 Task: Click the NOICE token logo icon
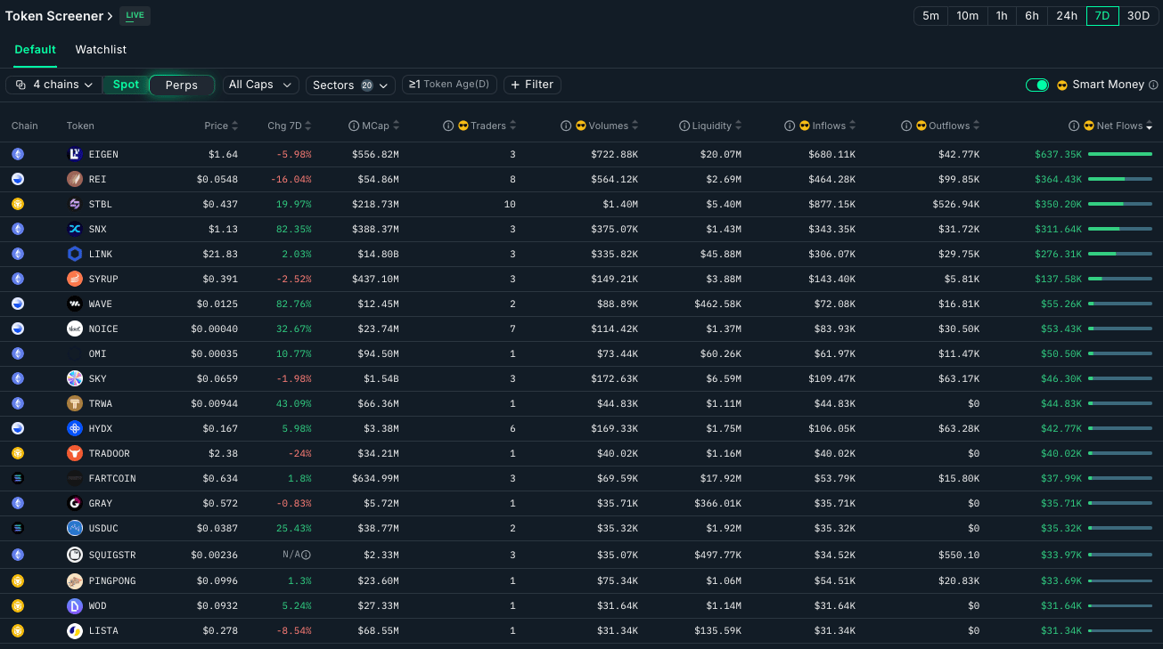tap(75, 329)
